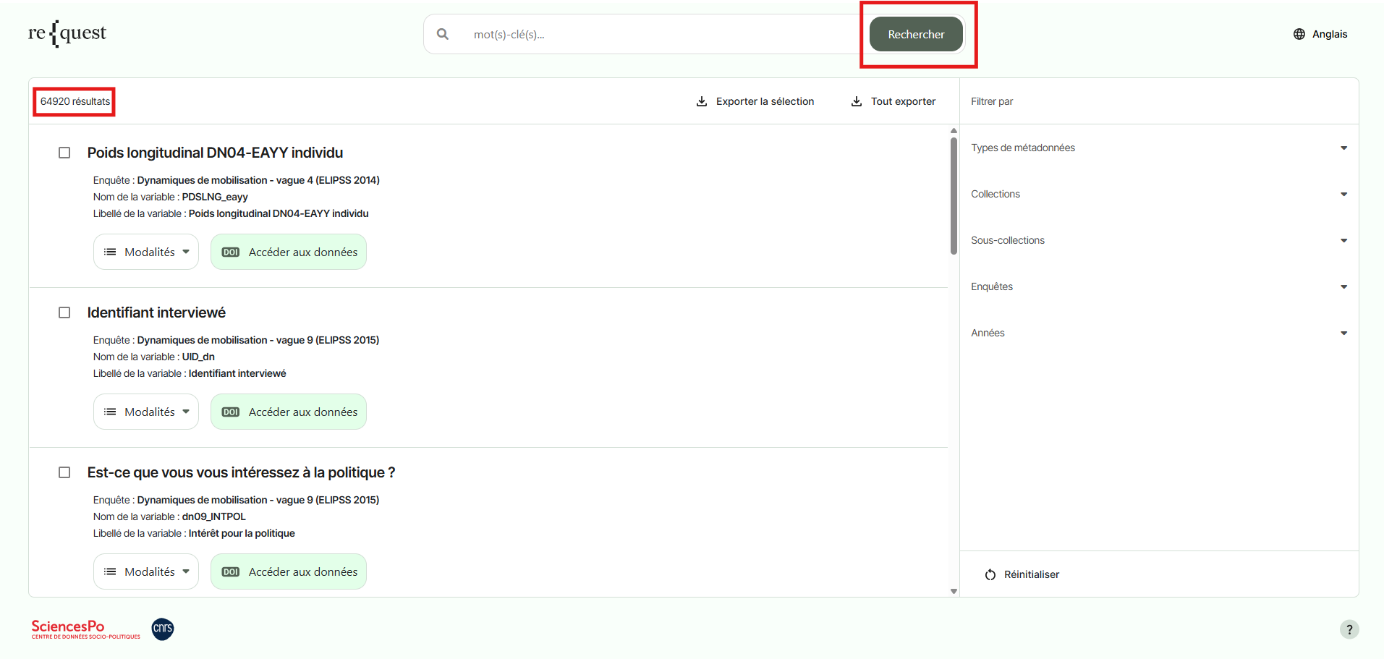The height and width of the screenshot is (659, 1384).
Task: Expand the Enquêtes filter section
Action: [1158, 286]
